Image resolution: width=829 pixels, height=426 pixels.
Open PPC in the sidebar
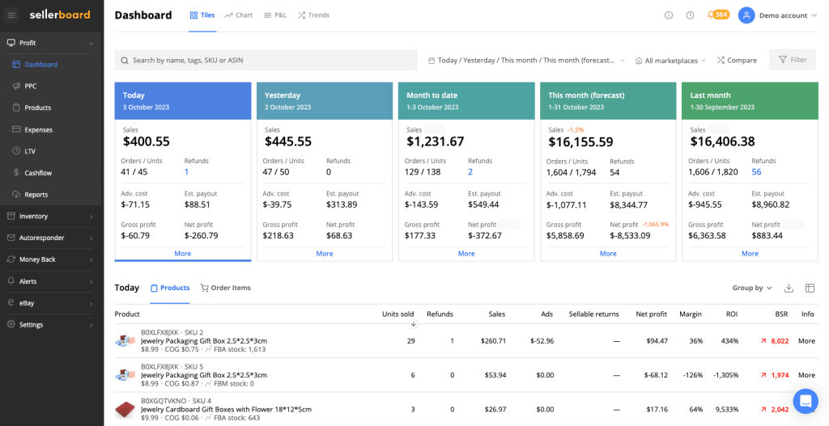(31, 86)
